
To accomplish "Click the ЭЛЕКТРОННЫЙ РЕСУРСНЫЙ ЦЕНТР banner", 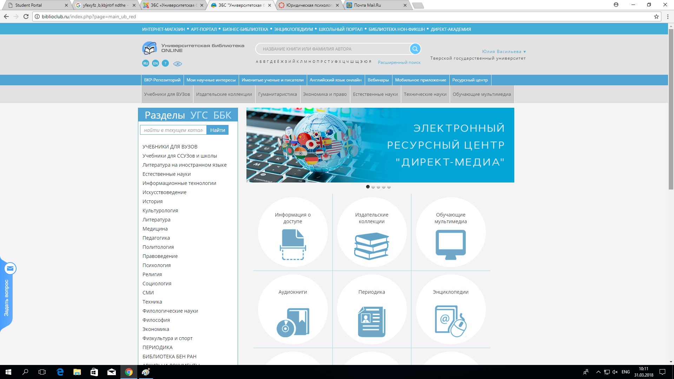I will pos(380,145).
